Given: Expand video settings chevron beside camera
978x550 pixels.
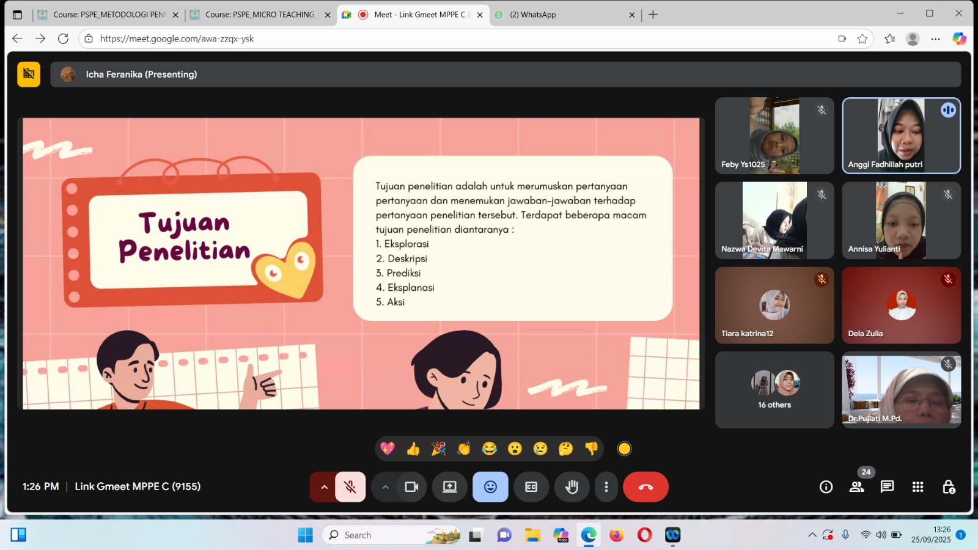Looking at the screenshot, I should pos(385,487).
